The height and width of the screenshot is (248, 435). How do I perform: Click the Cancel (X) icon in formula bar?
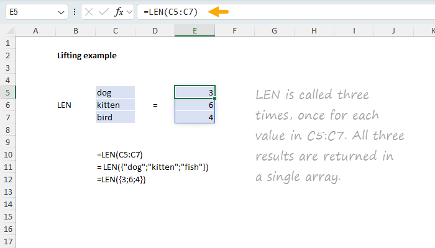pyautogui.click(x=91, y=12)
